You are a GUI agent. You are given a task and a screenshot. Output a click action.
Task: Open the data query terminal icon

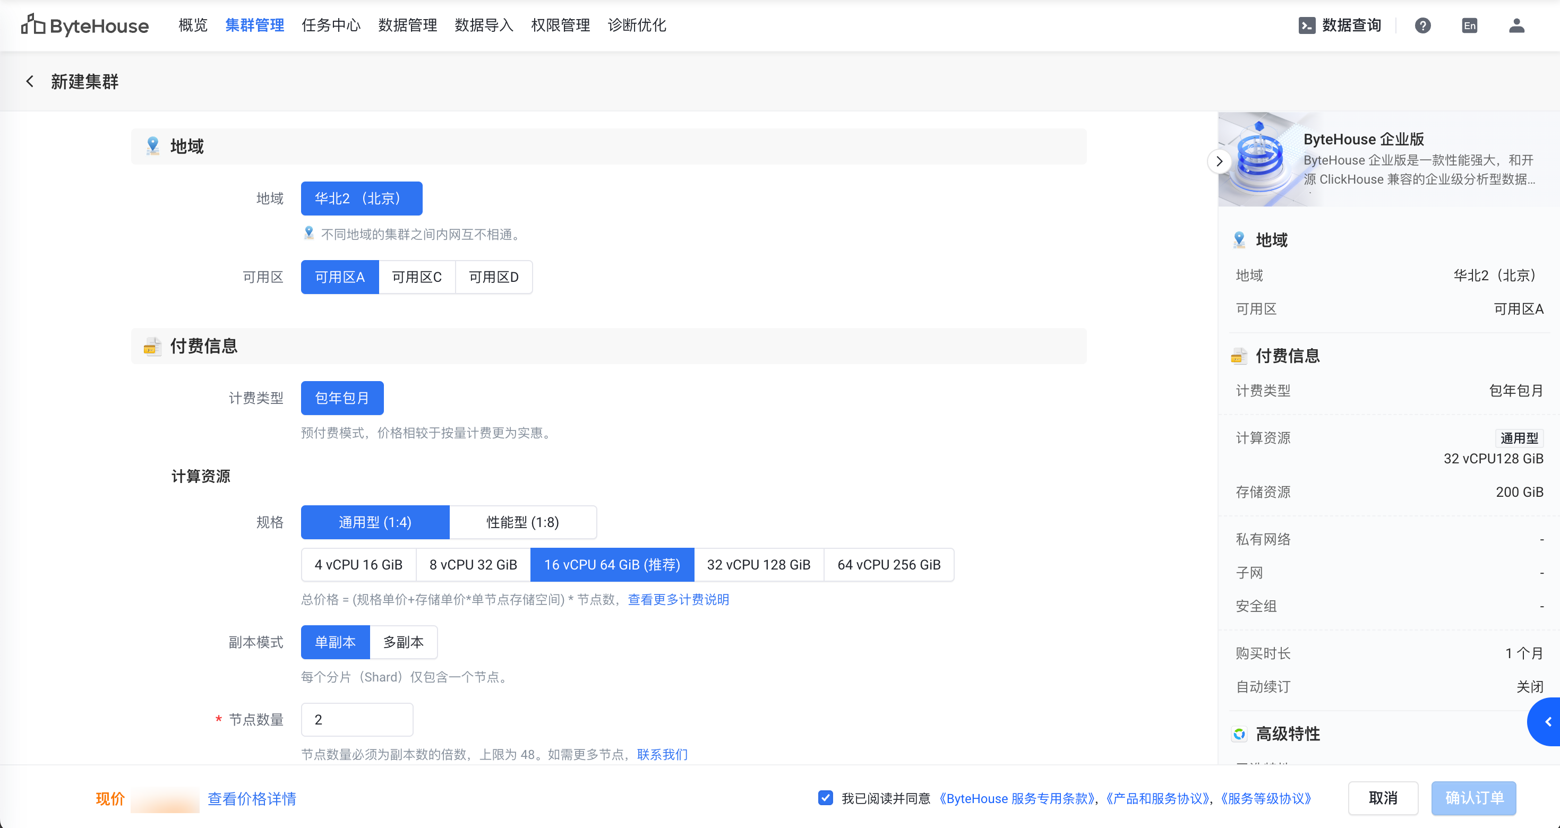pos(1306,25)
